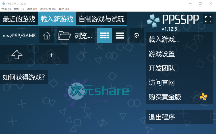Close the PPSSPP window

coord(211,4)
